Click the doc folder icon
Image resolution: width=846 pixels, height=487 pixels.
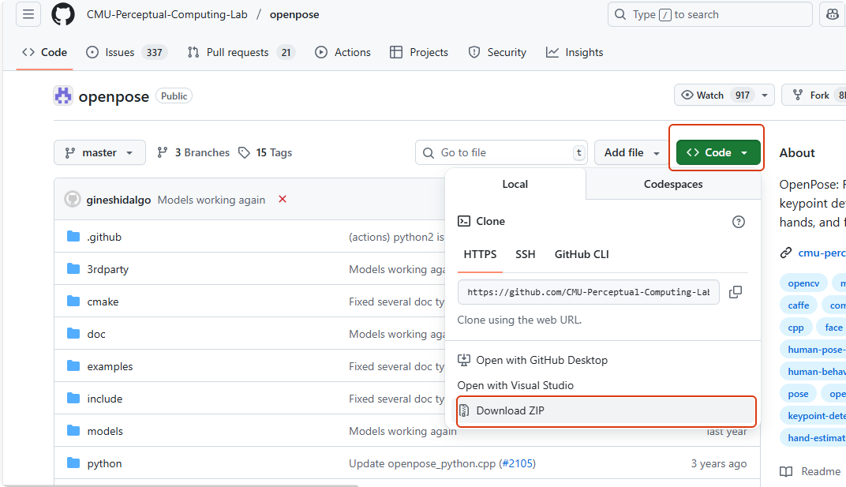(73, 334)
